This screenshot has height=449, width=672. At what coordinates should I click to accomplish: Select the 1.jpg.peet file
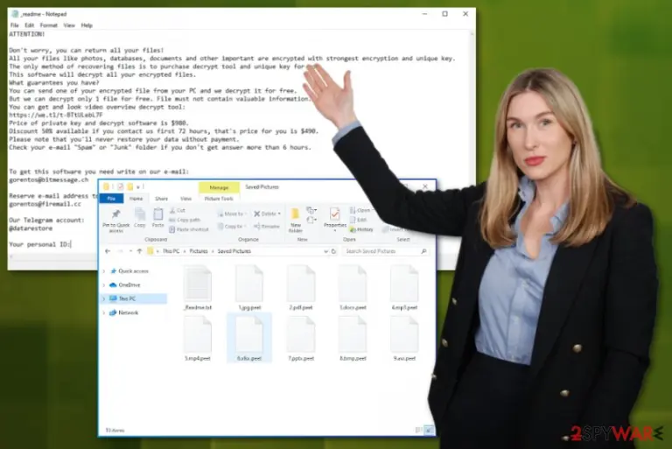249,288
